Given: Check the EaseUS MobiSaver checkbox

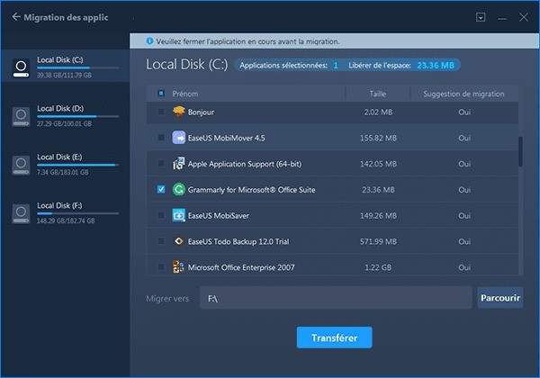Looking at the screenshot, I should [161, 215].
